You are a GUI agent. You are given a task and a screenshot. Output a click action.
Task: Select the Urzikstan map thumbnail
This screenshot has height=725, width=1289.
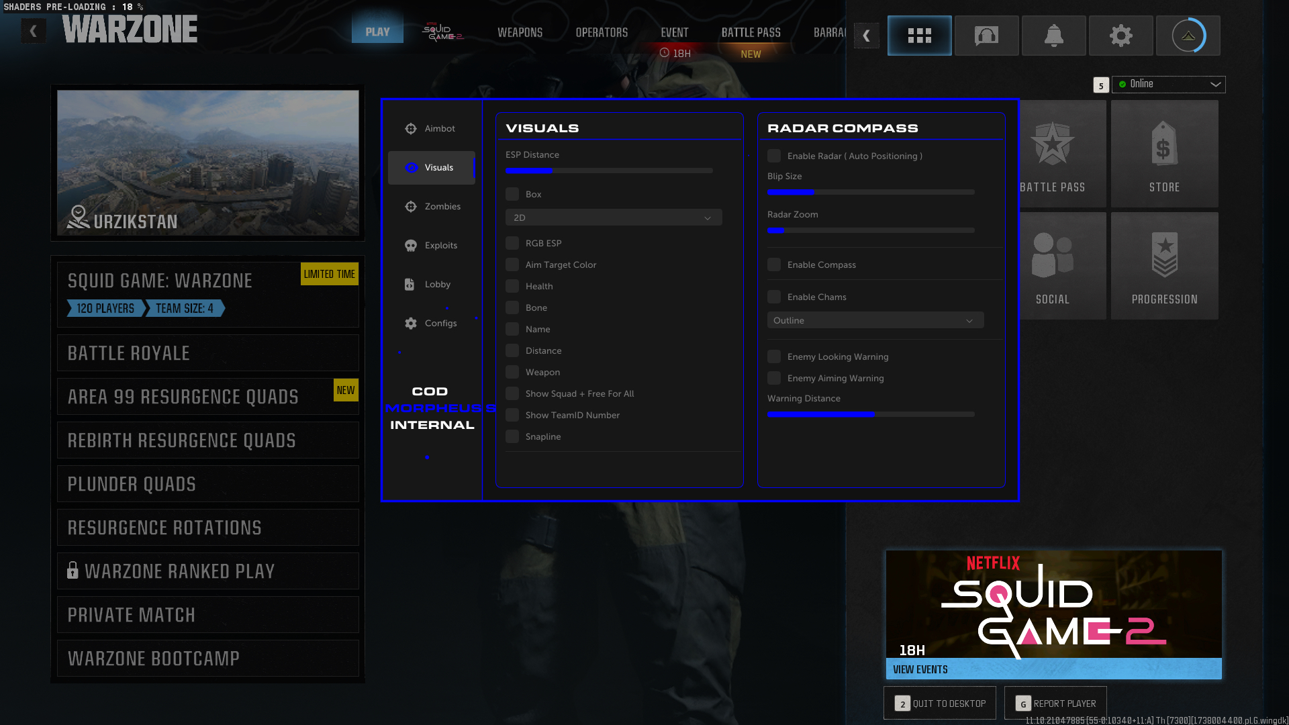[x=207, y=163]
